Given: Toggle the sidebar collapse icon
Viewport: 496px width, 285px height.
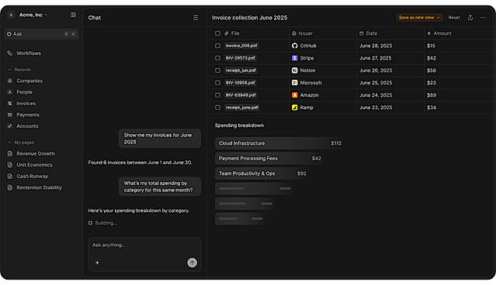Looking at the screenshot, I should pos(73,15).
